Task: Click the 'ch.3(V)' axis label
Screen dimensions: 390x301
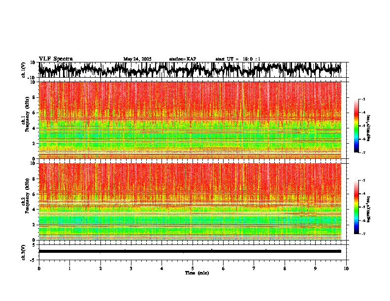Action: [24, 252]
